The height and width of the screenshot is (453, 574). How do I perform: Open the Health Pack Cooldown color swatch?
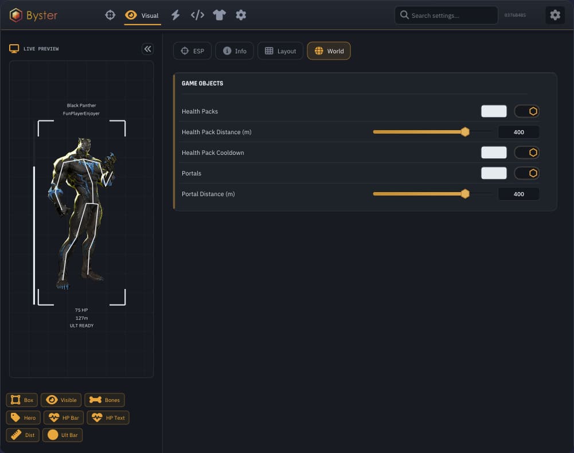(494, 153)
